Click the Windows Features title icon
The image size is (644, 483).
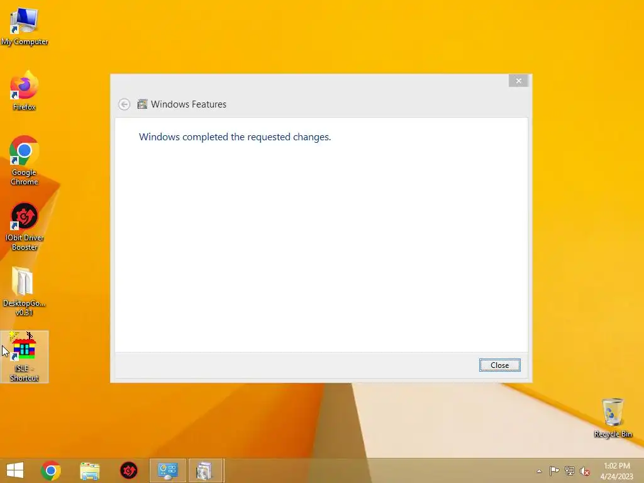pyautogui.click(x=142, y=104)
